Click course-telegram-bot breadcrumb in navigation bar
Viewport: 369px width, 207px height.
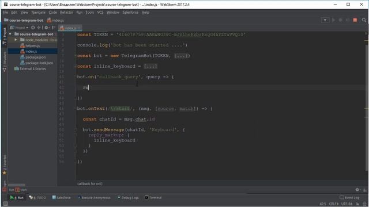pos(24,20)
